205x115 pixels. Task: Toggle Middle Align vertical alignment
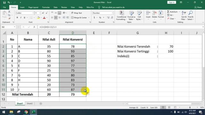tap(56, 13)
